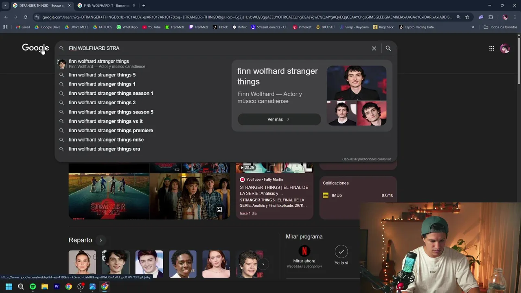Open Spotify from the taskbar
521x293 pixels.
coord(33,286)
